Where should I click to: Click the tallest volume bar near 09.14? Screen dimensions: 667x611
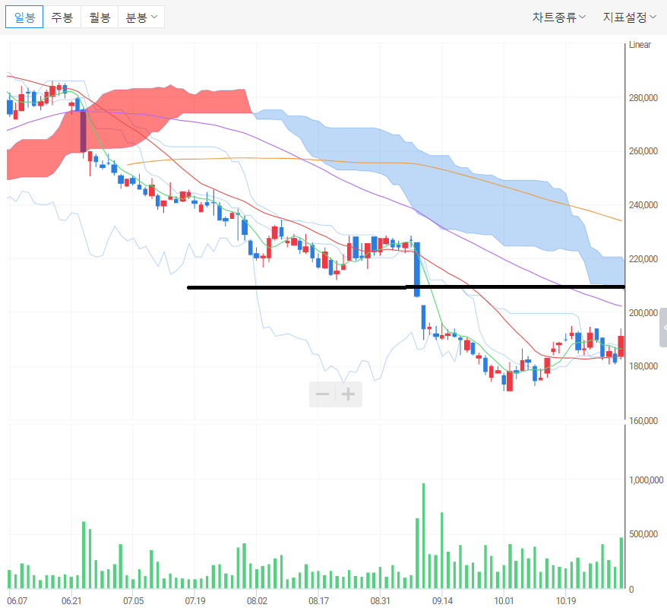point(424,536)
